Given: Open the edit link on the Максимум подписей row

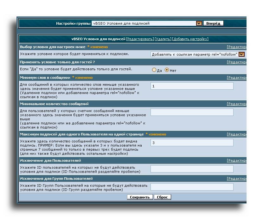Looking at the screenshot, I should pyautogui.click(x=236, y=135).
